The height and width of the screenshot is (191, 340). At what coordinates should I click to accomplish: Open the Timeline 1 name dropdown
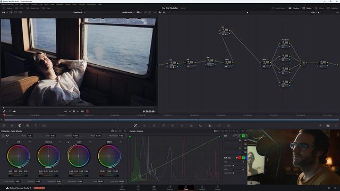[x=79, y=12]
